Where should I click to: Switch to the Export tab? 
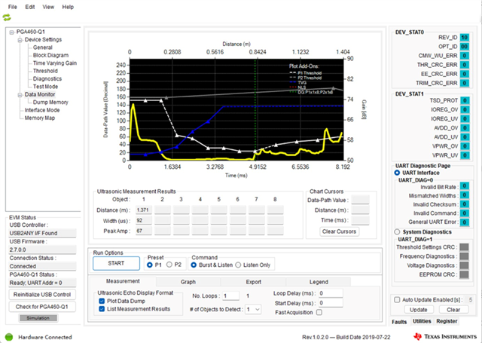tap(253, 282)
